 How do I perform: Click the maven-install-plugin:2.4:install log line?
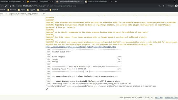point(84,81)
